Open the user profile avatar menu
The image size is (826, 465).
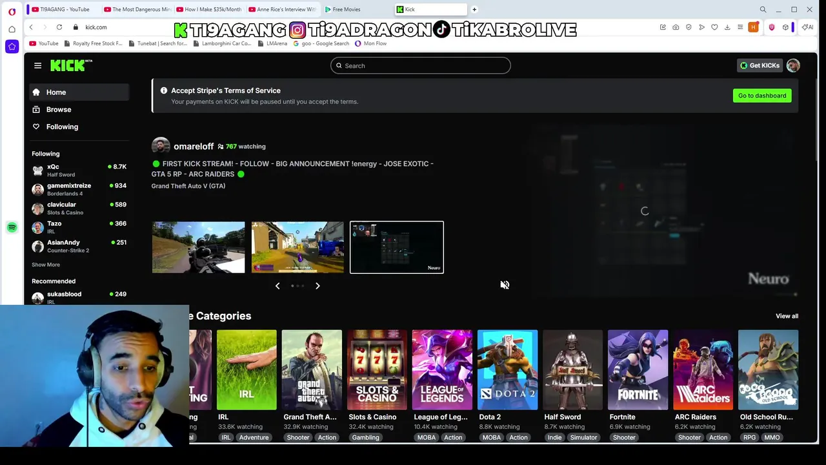click(793, 65)
